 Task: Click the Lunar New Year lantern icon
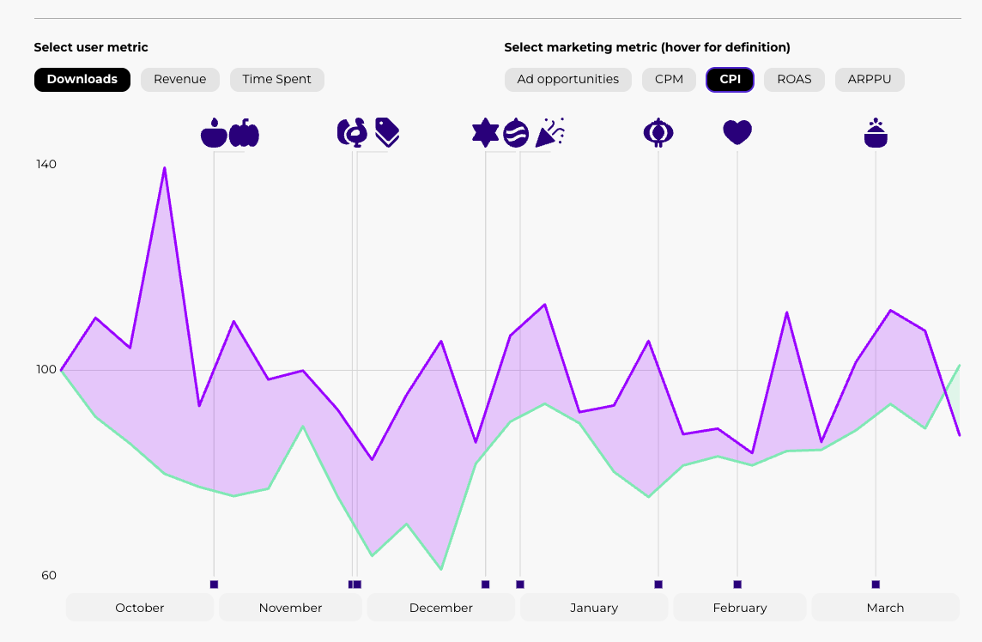[658, 132]
